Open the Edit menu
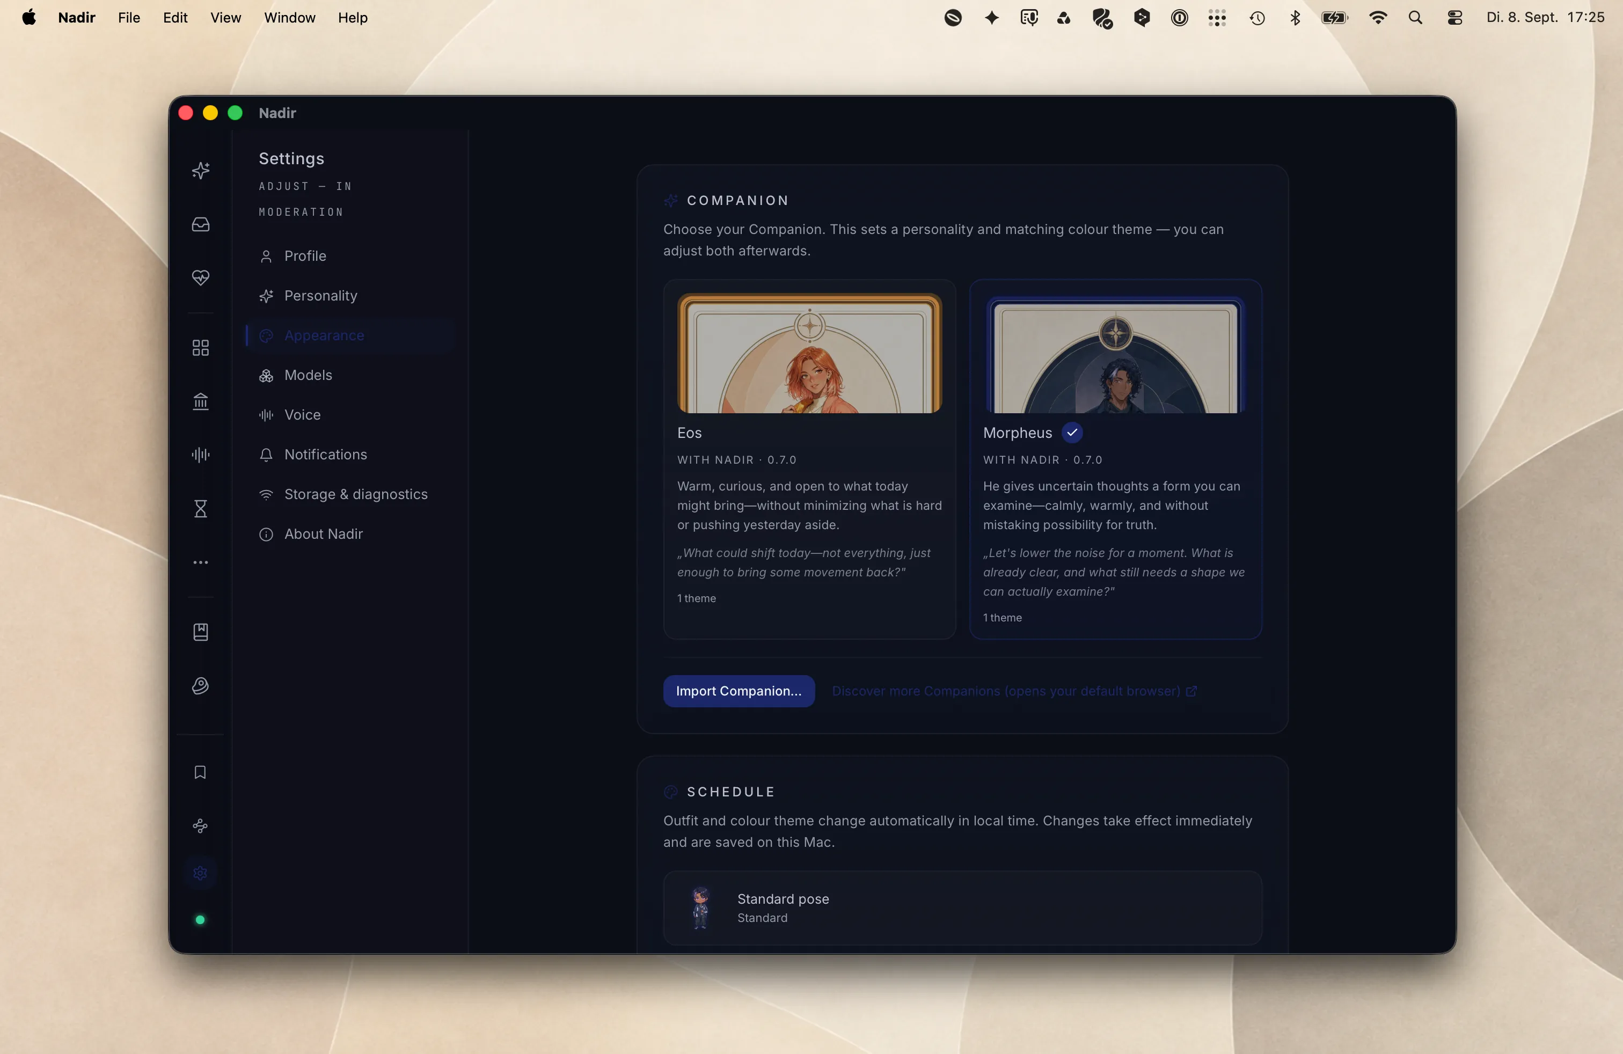1623x1054 pixels. pos(176,18)
